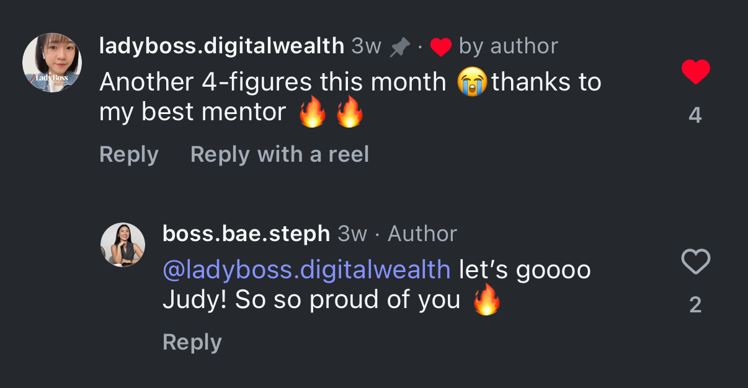This screenshot has height=388, width=748.
Task: Click the crying face emoji in the comment
Action: pos(472,82)
